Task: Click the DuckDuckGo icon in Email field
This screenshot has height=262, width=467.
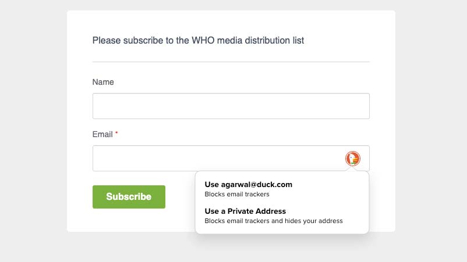Action: (353, 158)
